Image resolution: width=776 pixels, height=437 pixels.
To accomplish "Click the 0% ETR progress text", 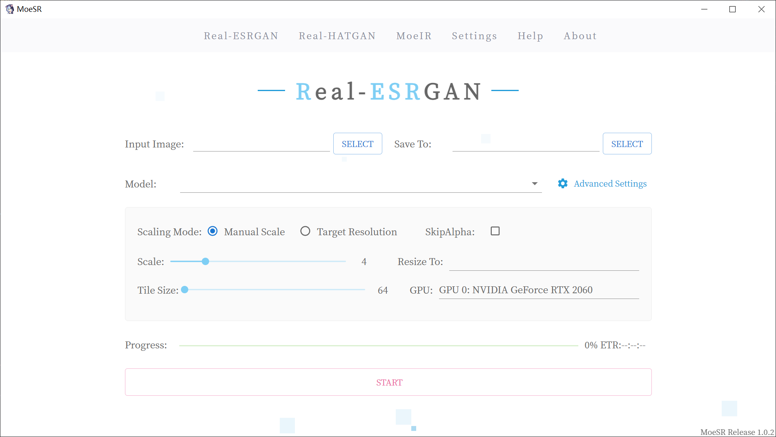I will coord(615,345).
